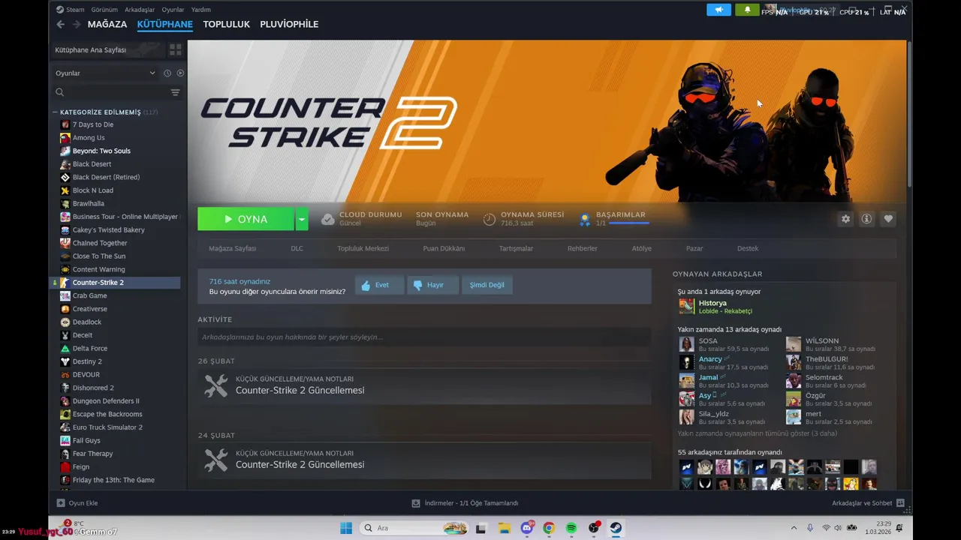Open Destek link
The width and height of the screenshot is (961, 540).
point(748,248)
